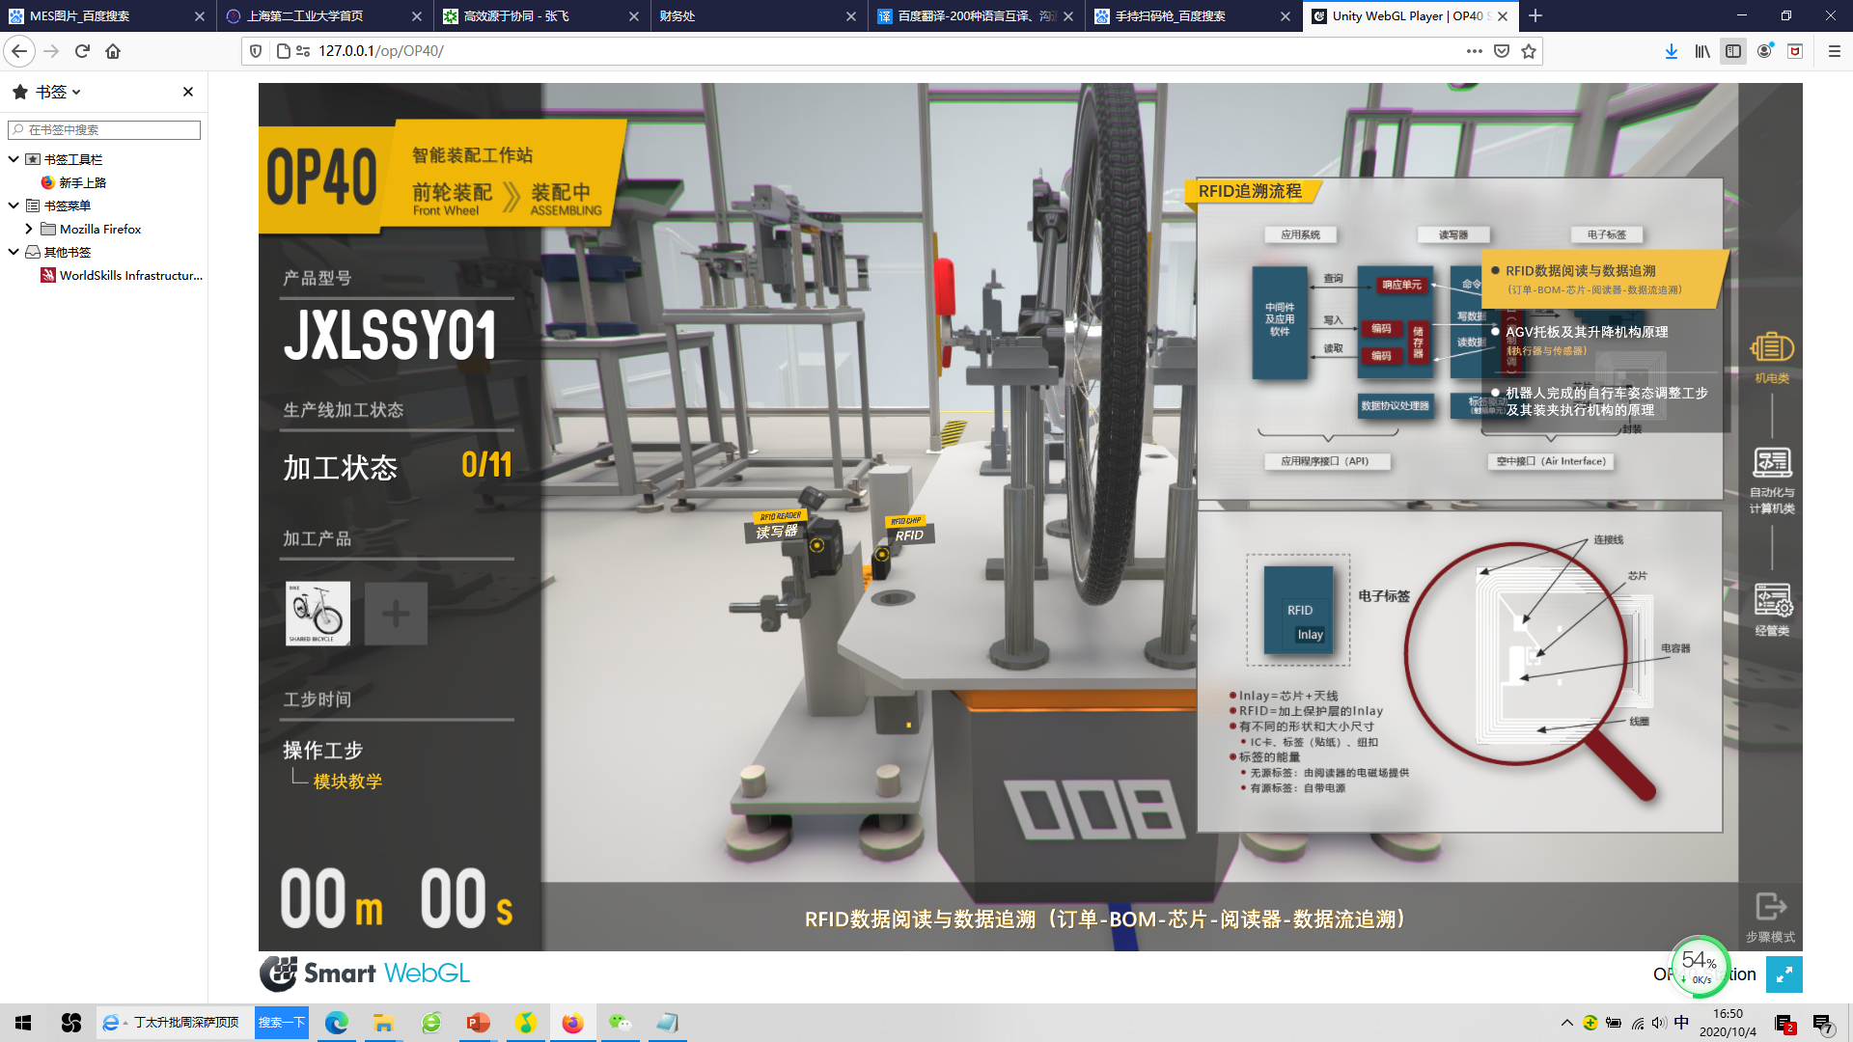The image size is (1853, 1042).
Task: Switch to 步骤模式 step mode
Action: pos(1770,917)
